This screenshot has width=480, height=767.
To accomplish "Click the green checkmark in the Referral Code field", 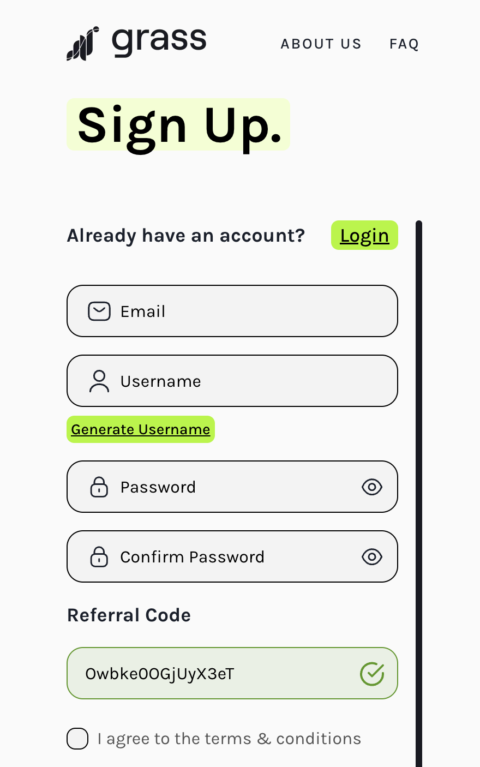I will pos(372,673).
